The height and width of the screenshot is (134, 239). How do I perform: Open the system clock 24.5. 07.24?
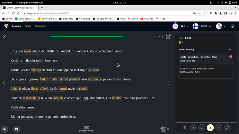(x=119, y=2)
